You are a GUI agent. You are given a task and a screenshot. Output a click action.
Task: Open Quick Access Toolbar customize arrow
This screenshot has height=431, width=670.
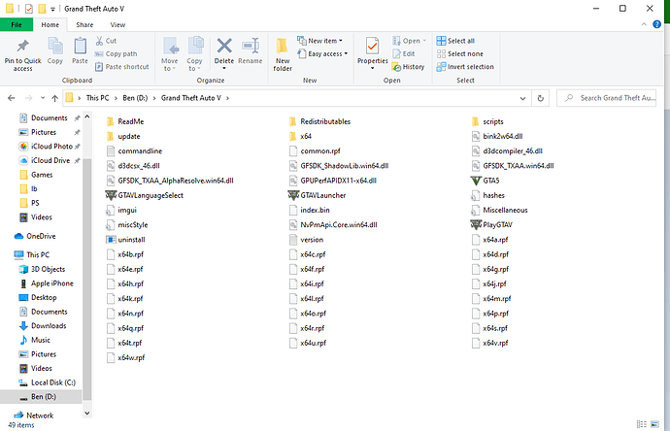[52, 9]
